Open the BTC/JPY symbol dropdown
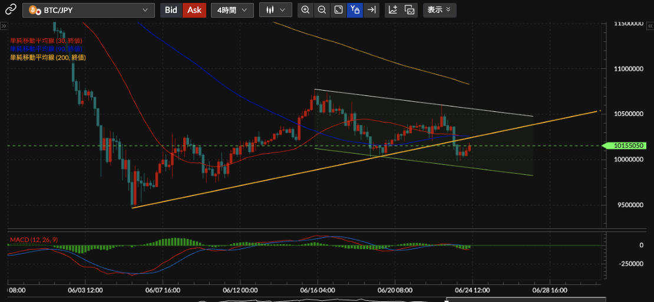The image size is (654, 302). pyautogui.click(x=88, y=10)
